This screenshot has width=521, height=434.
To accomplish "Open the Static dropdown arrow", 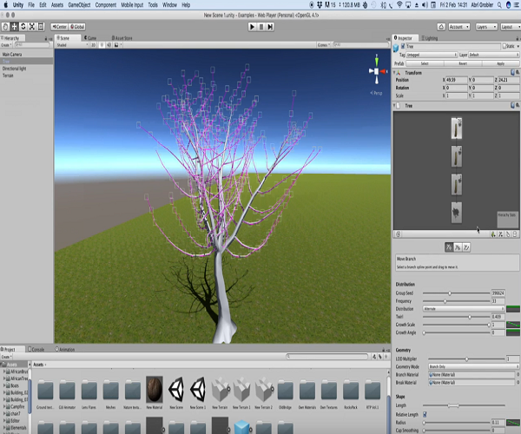I will (x=518, y=47).
